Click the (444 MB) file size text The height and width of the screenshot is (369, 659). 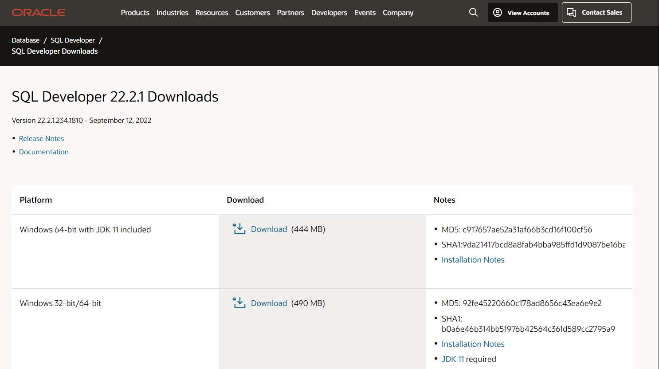pos(308,229)
